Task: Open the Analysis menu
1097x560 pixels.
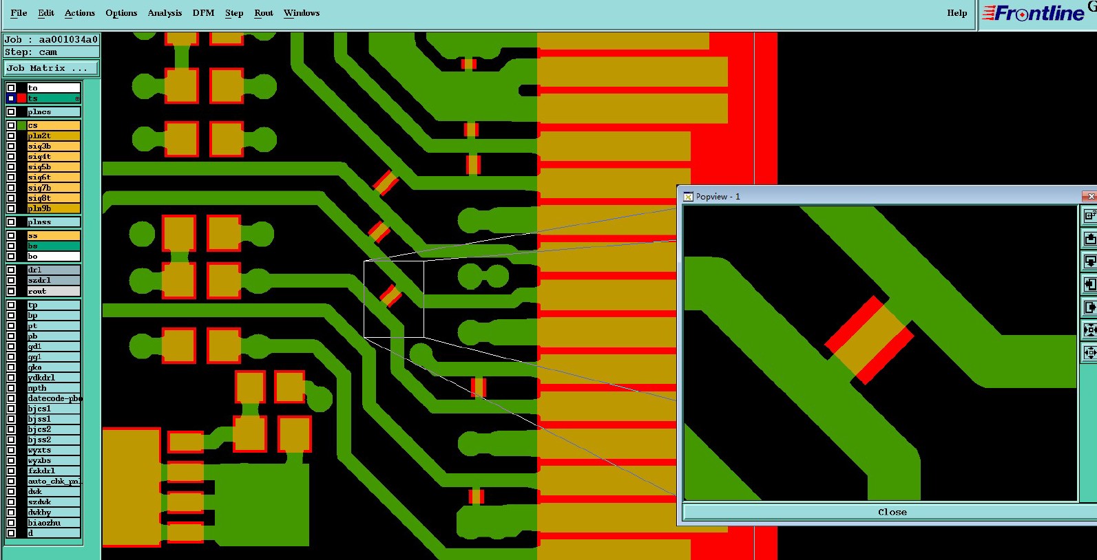Action: click(x=165, y=13)
